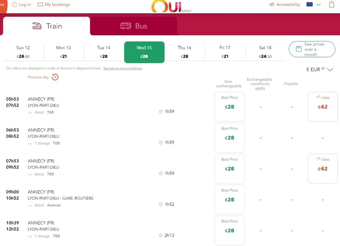
Task: Click the Non exchangeable column header
Action: [229, 84]
